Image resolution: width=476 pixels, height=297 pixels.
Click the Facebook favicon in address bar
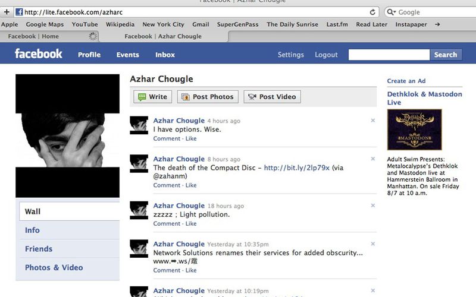[19, 12]
